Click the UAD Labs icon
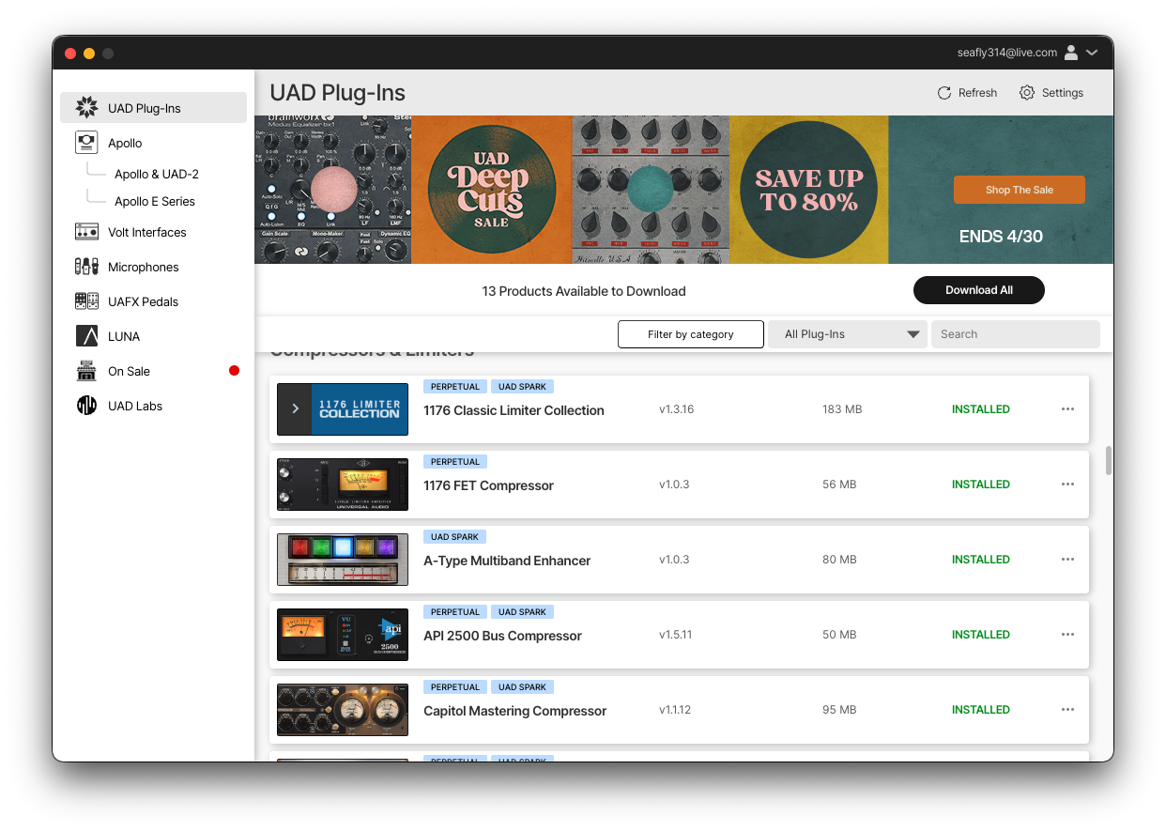 (x=87, y=406)
